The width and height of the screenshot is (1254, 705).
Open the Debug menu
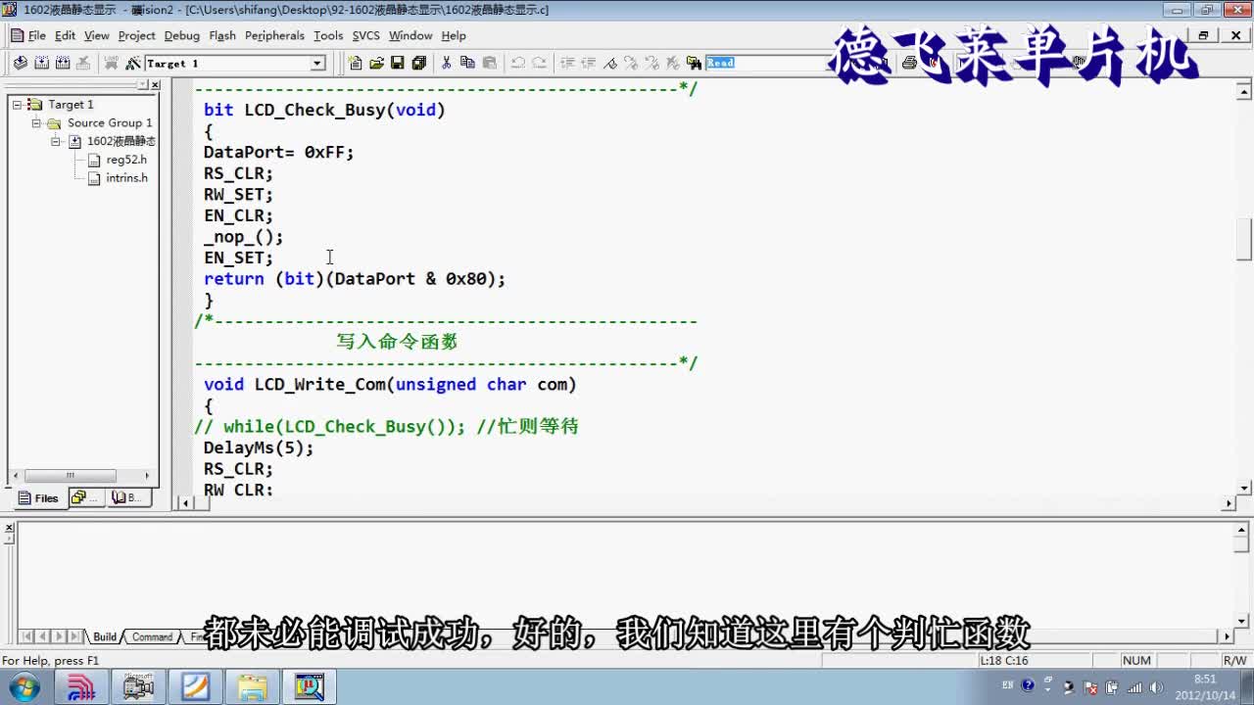[182, 35]
